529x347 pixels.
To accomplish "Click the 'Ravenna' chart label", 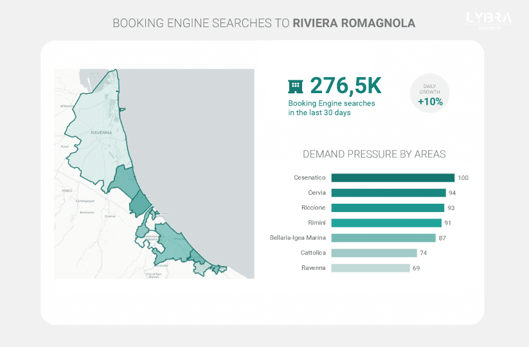I will coord(314,268).
